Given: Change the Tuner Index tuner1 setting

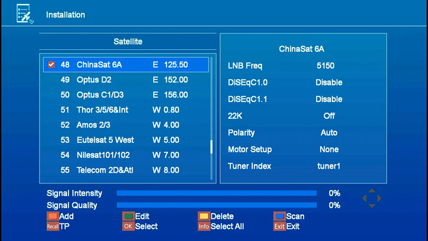Looking at the screenshot, I should [x=329, y=166].
